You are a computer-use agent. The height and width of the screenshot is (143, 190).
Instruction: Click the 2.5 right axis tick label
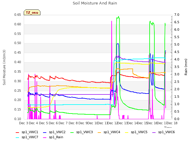tap(177, 82)
